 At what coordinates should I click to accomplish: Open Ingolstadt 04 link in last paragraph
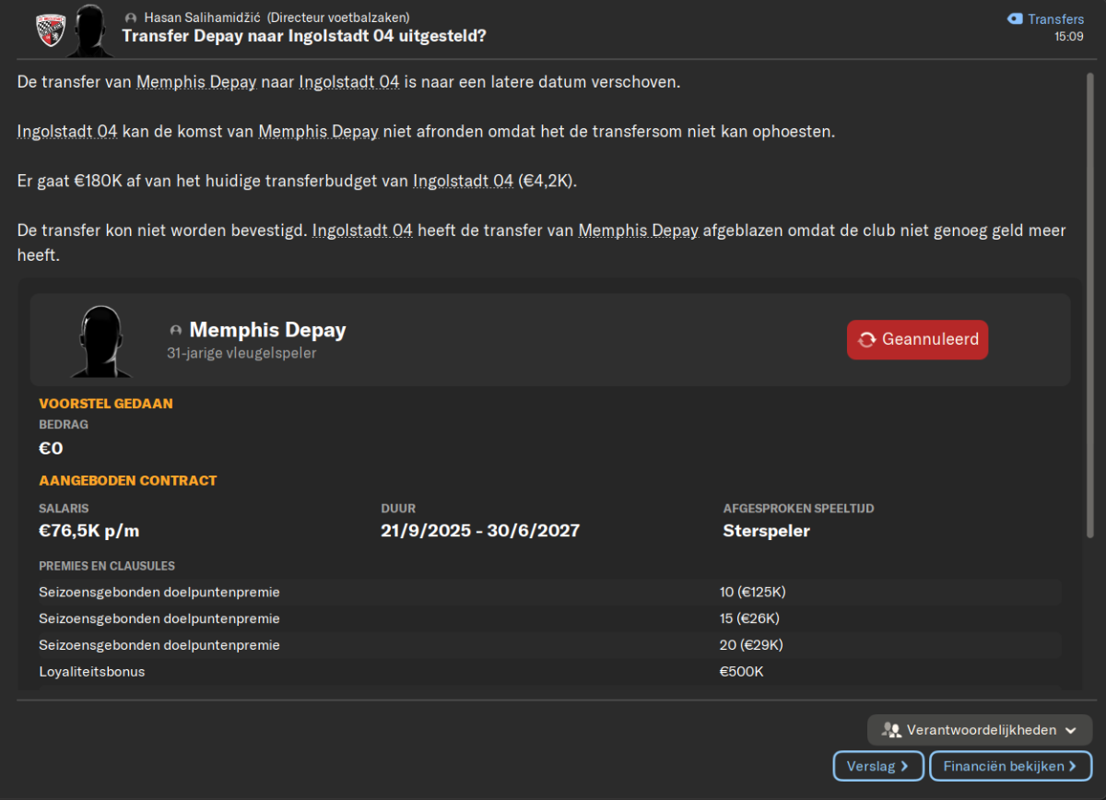[x=362, y=230]
